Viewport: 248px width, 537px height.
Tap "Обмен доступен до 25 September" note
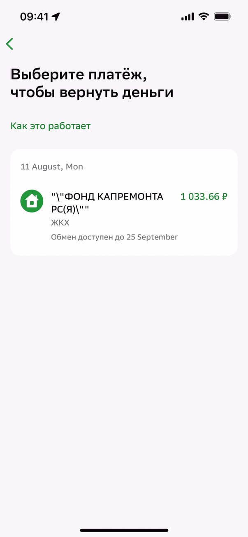(114, 237)
